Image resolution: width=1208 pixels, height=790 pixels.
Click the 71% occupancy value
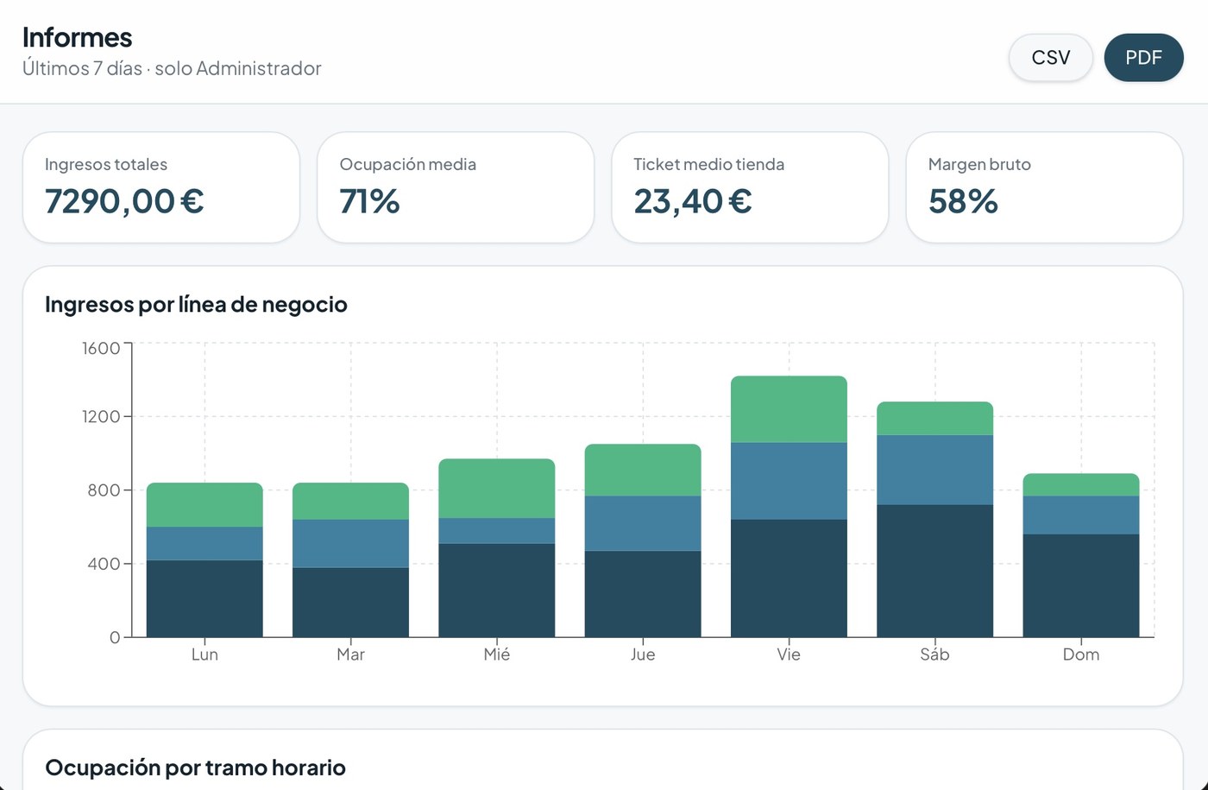point(370,201)
